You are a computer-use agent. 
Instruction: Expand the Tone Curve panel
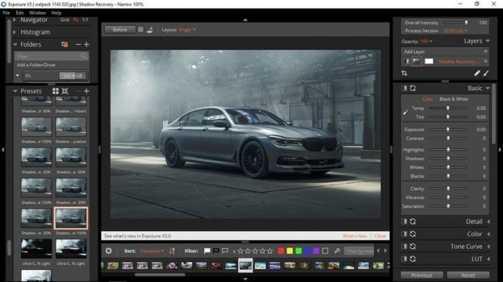coord(489,246)
